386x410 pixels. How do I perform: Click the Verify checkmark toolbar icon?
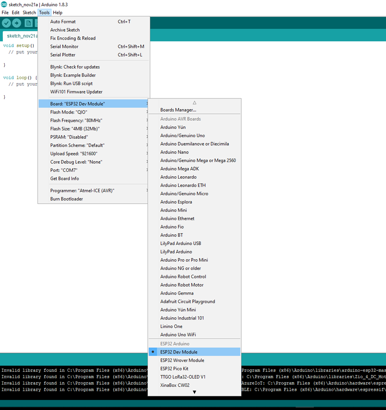(x=6, y=23)
